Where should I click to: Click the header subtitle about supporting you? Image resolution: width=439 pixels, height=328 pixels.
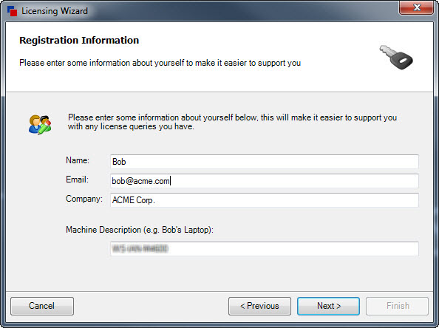[160, 63]
